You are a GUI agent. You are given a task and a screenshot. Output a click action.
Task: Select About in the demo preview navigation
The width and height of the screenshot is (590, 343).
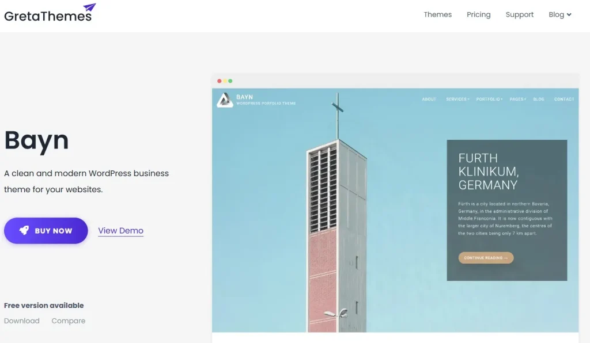click(429, 99)
